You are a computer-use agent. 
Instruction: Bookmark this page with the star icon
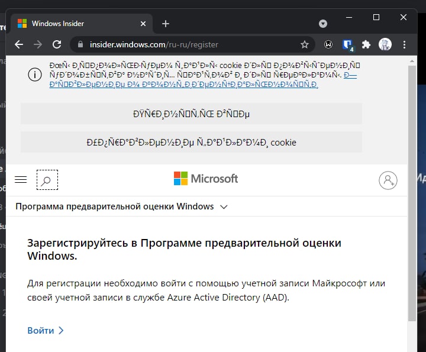pos(305,44)
